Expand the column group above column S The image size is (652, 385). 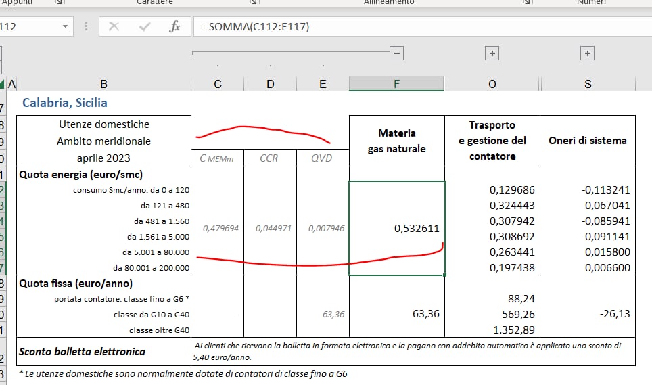click(587, 53)
